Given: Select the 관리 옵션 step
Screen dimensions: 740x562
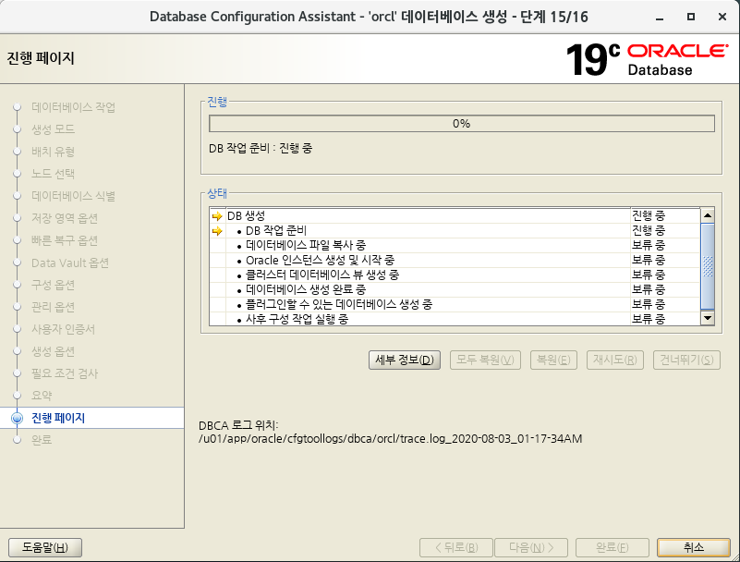Looking at the screenshot, I should pos(53,307).
